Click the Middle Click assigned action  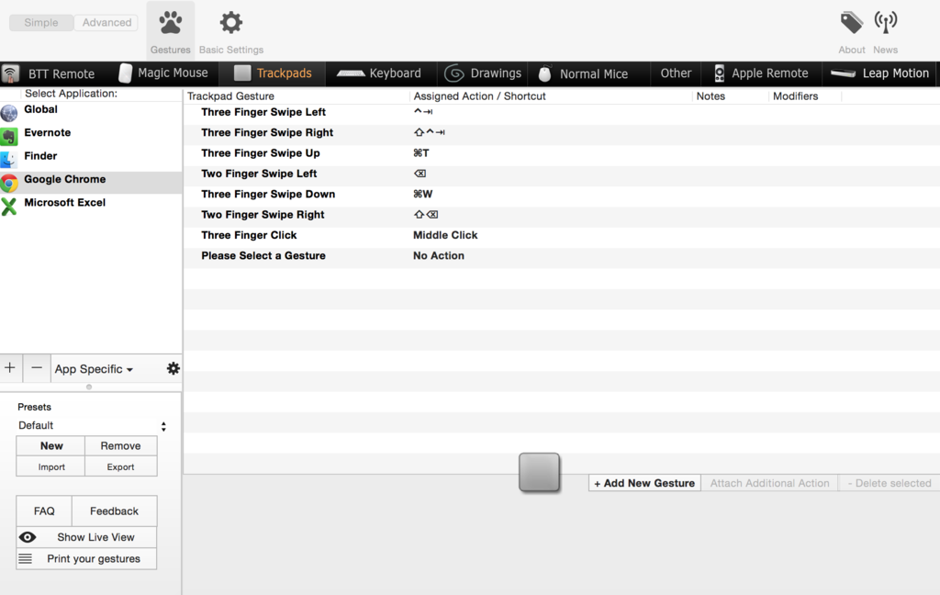tap(445, 235)
